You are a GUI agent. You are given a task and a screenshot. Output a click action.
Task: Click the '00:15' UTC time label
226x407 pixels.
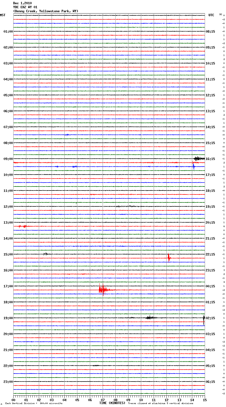(x=210, y=286)
